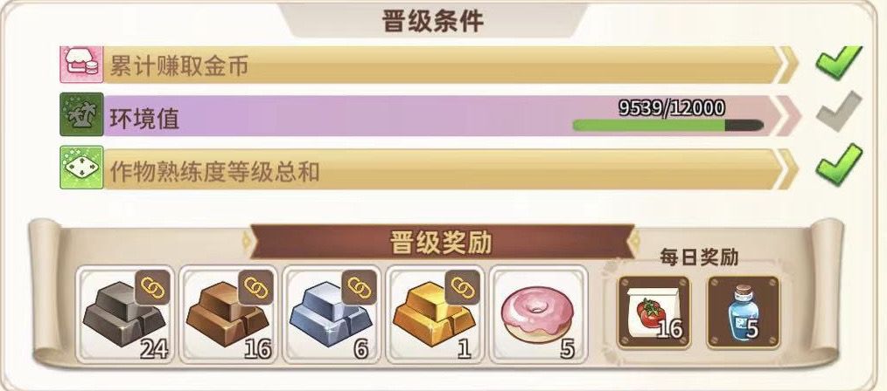Click the 每日奖励 label
Screen dimensions: 887x391
pyautogui.click(x=699, y=257)
